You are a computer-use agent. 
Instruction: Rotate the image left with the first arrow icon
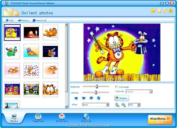tap(76, 98)
